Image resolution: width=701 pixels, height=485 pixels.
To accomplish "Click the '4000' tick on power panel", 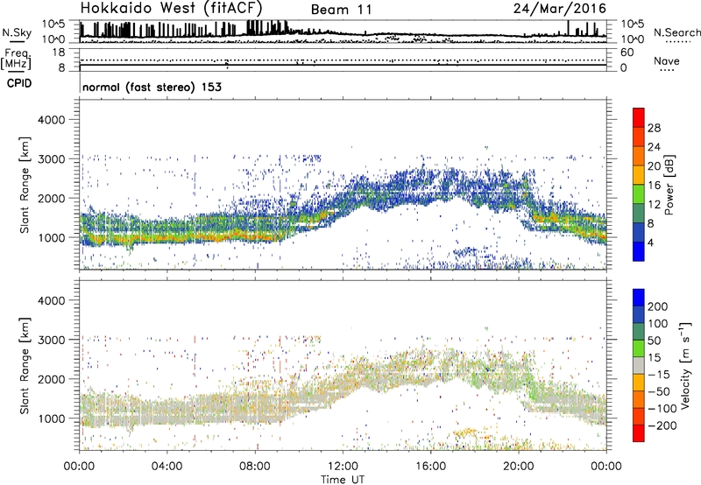I will point(52,120).
